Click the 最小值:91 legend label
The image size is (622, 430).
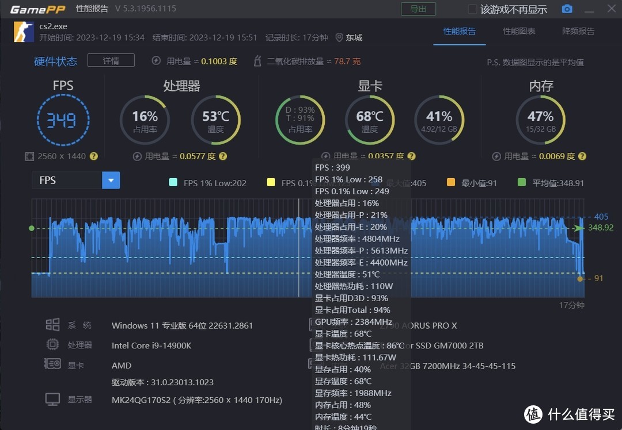point(479,183)
